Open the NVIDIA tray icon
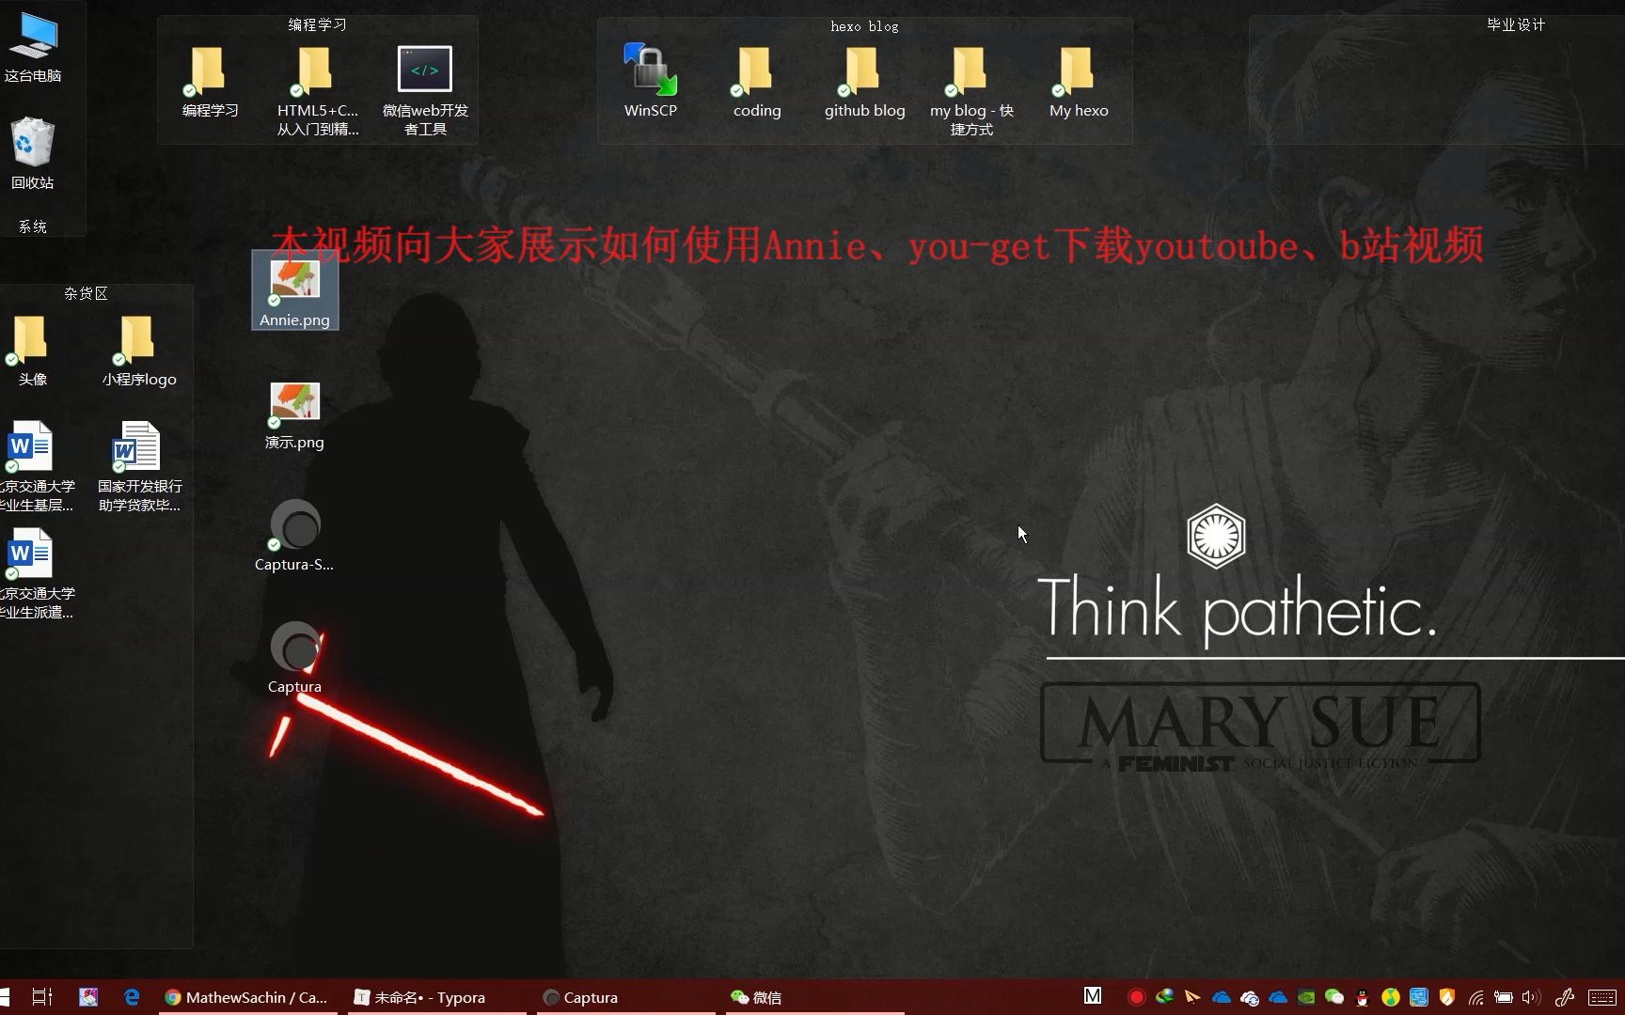This screenshot has width=1625, height=1015. click(x=1306, y=997)
